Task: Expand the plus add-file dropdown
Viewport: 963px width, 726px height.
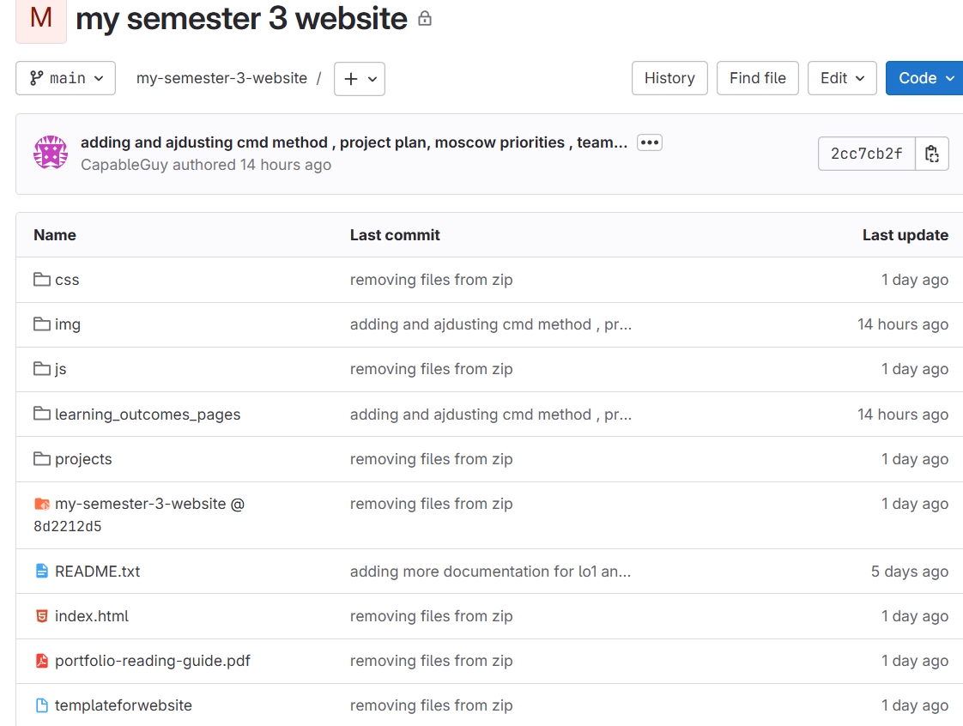Action: pos(360,79)
